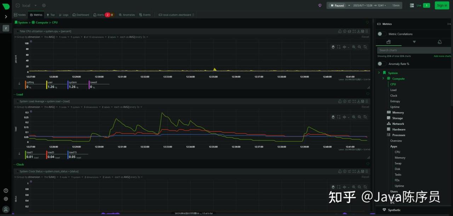
Task: Select pan hand tool on Load chart
Action: tap(333, 117)
